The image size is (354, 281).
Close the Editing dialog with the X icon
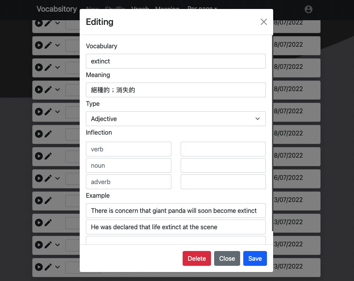[x=264, y=22]
